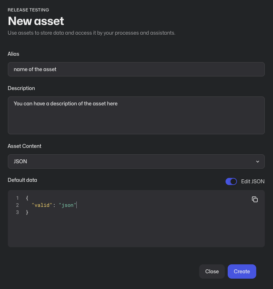Image resolution: width=273 pixels, height=289 pixels.
Task: Click the Close button
Action: [x=212, y=271]
